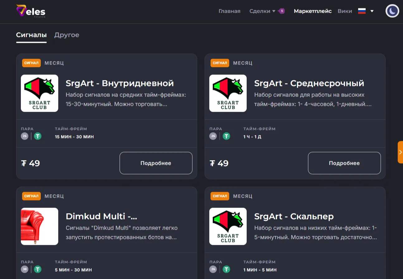Click Подробнее for SrgArt Среднесрочный
Screen dimensions: 403x279
click(344, 163)
